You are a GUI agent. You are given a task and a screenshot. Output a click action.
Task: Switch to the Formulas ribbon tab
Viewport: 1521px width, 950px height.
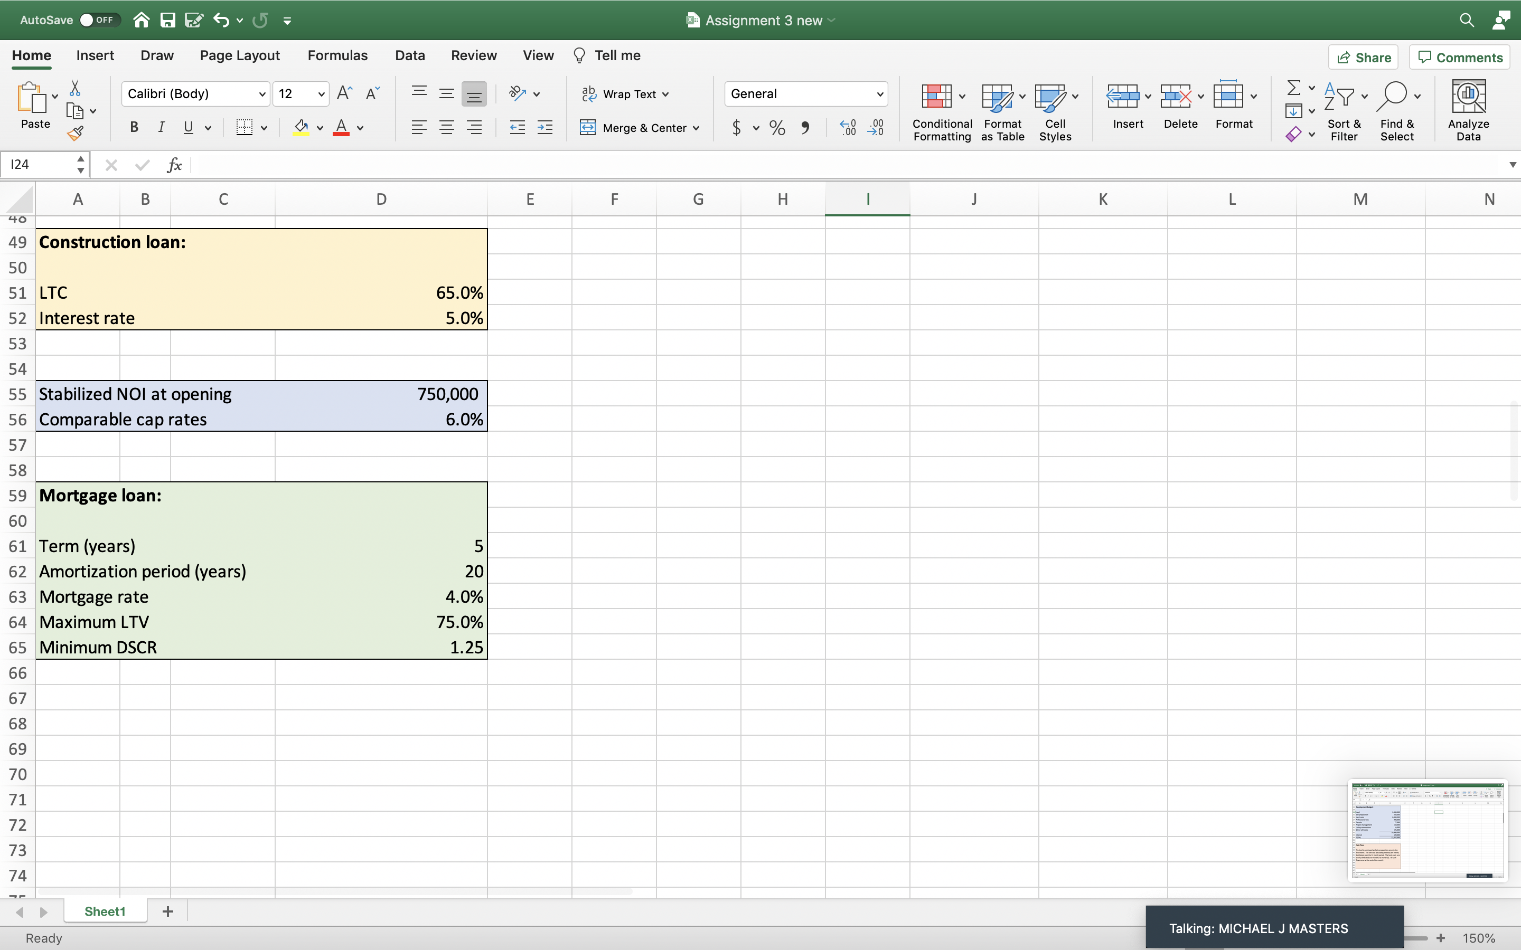click(337, 55)
